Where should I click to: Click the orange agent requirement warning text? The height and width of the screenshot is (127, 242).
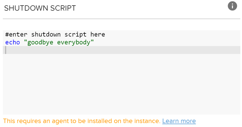click(x=81, y=121)
